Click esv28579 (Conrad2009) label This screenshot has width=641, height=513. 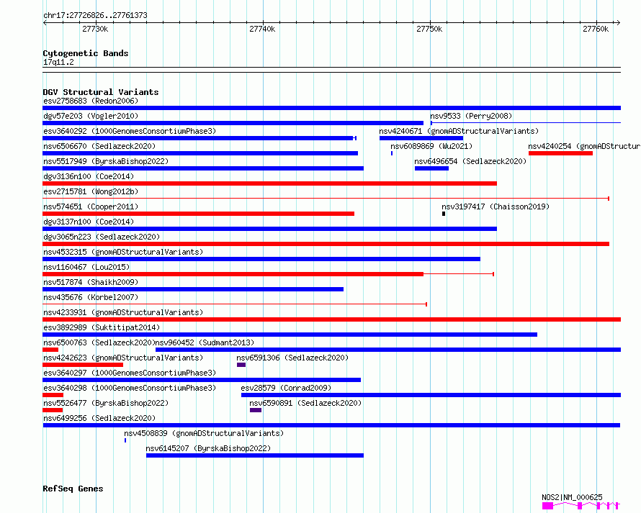286,388
